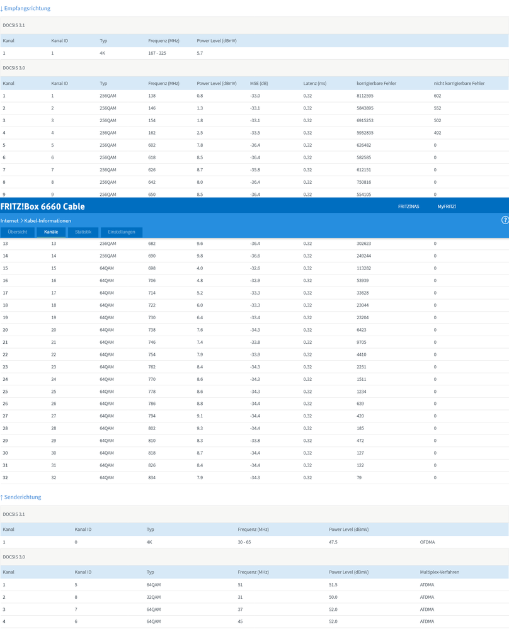Select the DOCSIS 3.1 label under Senderichtung

pos(14,514)
